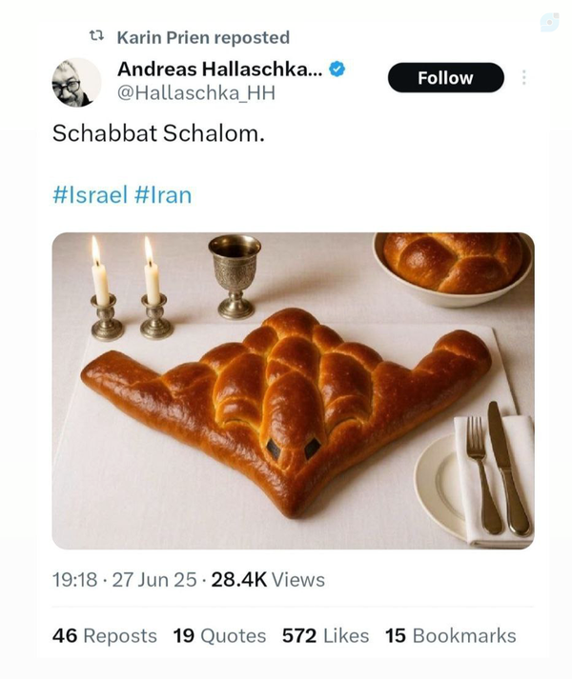
Task: Open the bread-shaped image attachment
Action: 293,390
